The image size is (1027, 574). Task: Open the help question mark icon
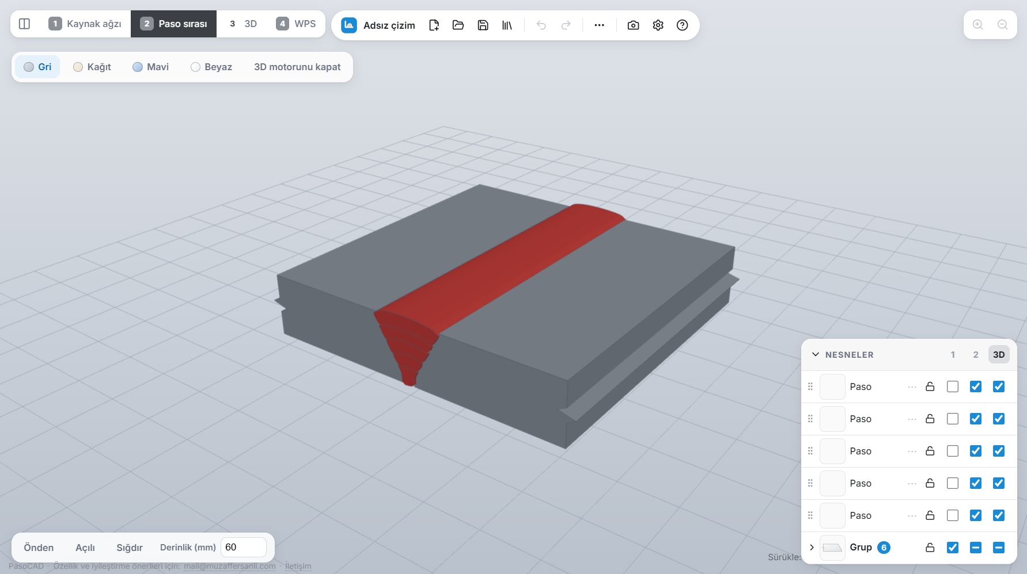pyautogui.click(x=683, y=25)
